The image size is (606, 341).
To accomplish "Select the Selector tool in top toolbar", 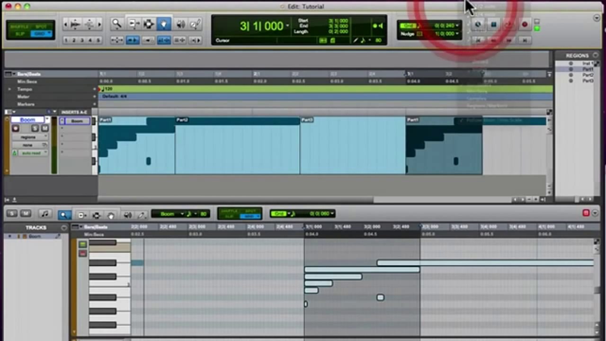I will click(149, 24).
